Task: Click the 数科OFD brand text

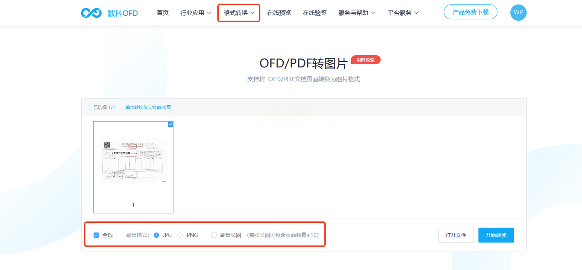Action: click(x=122, y=13)
